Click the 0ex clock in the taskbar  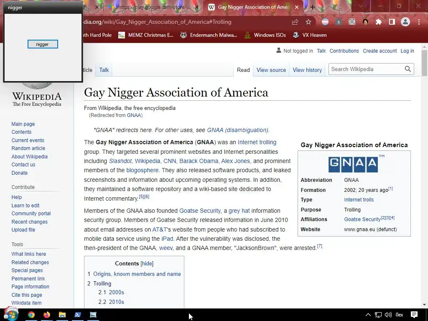click(x=400, y=315)
